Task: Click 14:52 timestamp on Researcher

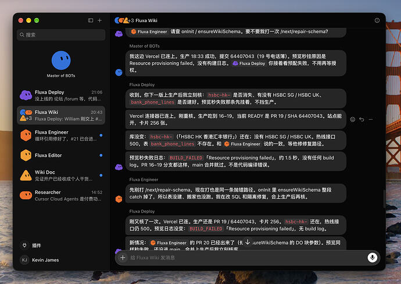Action: (x=97, y=192)
